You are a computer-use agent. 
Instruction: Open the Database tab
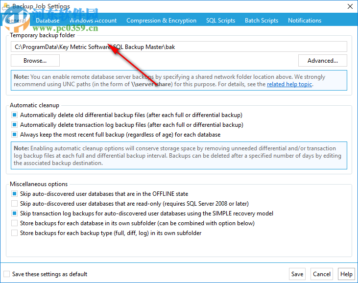point(48,21)
